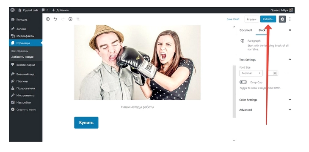This screenshot has width=309, height=152.
Task: Click the Инструменты wrench icon
Action: coord(13,95)
